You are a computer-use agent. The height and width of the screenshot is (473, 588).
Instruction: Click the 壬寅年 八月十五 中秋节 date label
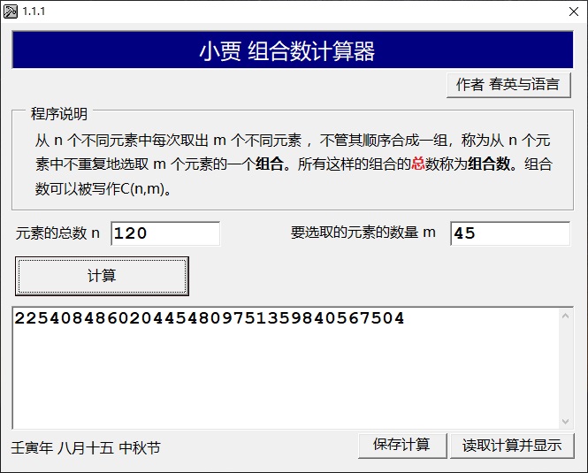[x=86, y=447]
